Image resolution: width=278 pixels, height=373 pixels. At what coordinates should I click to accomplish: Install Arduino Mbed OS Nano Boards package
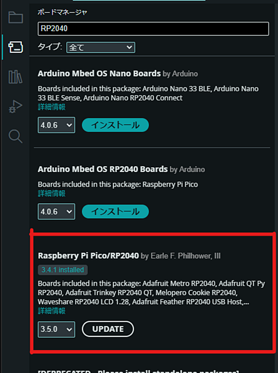click(x=115, y=125)
